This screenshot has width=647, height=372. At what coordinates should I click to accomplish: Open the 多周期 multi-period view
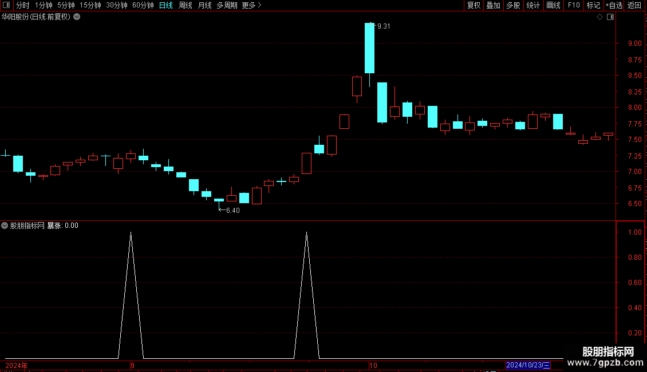(227, 5)
